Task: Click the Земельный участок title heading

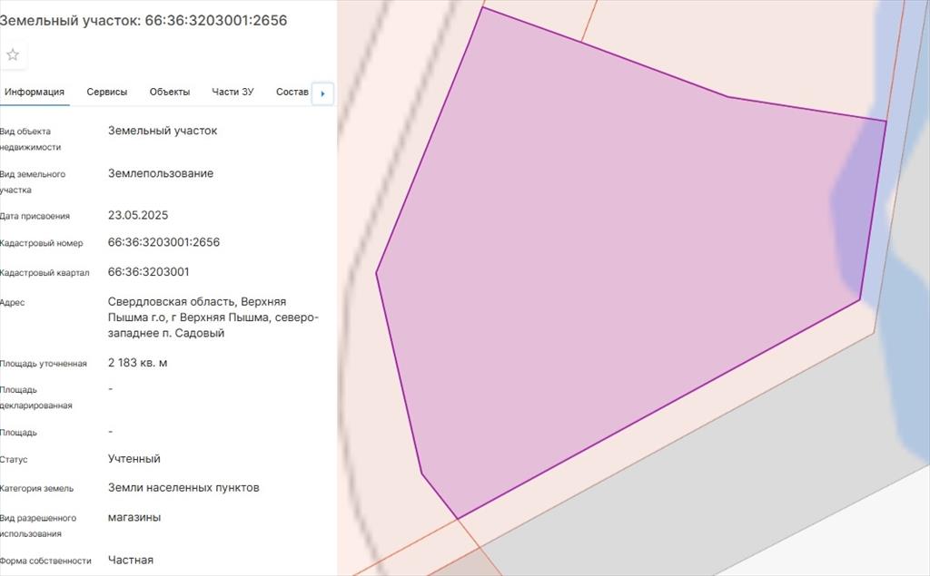Action: coord(143,20)
